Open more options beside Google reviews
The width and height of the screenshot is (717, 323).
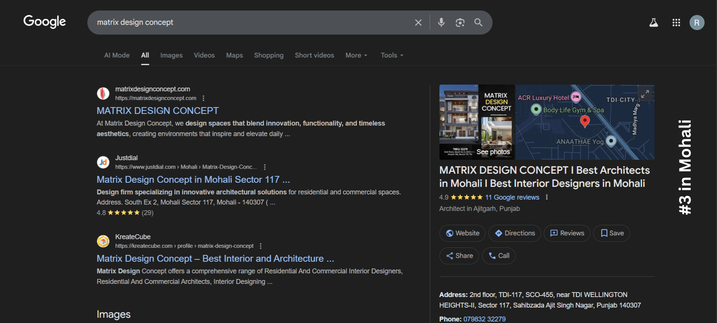pos(547,197)
